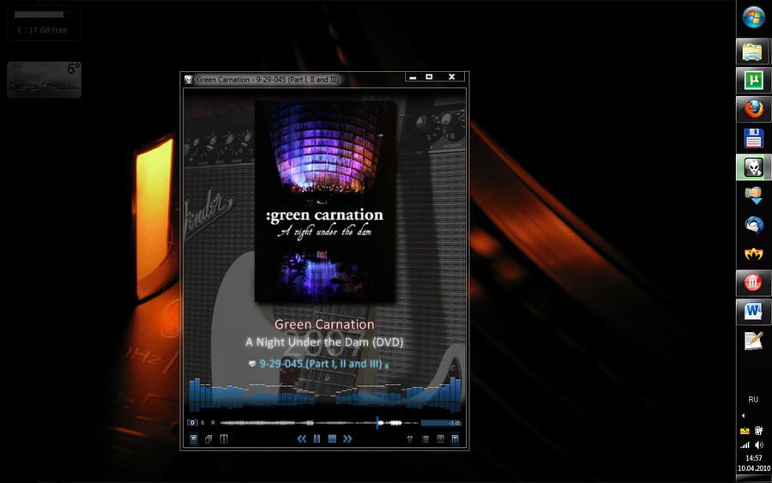772x483 pixels.
Task: Maximize the foobar2000 player window
Action: tap(430, 77)
